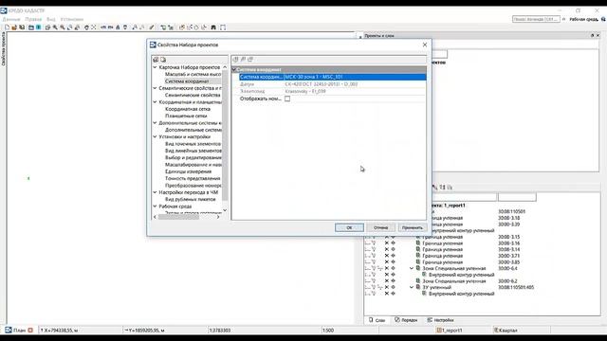The image size is (607, 341).
Task: Collapse Координатная и планшетные node
Action: 156,102
